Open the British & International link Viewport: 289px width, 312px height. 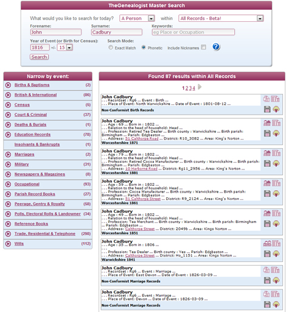[x=35, y=95]
